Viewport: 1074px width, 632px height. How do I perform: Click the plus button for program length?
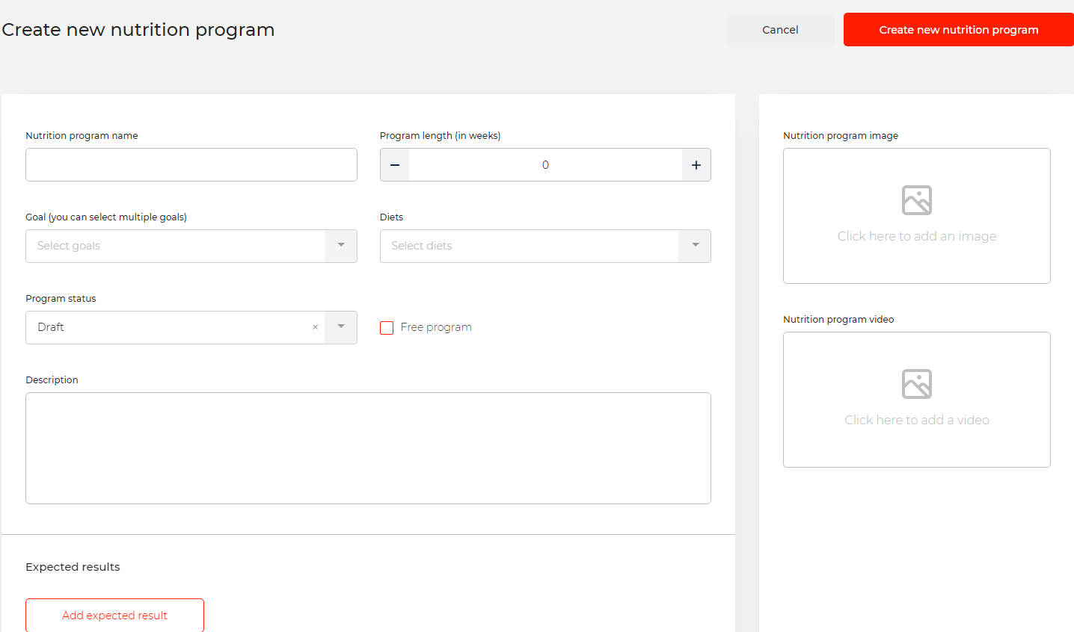696,165
